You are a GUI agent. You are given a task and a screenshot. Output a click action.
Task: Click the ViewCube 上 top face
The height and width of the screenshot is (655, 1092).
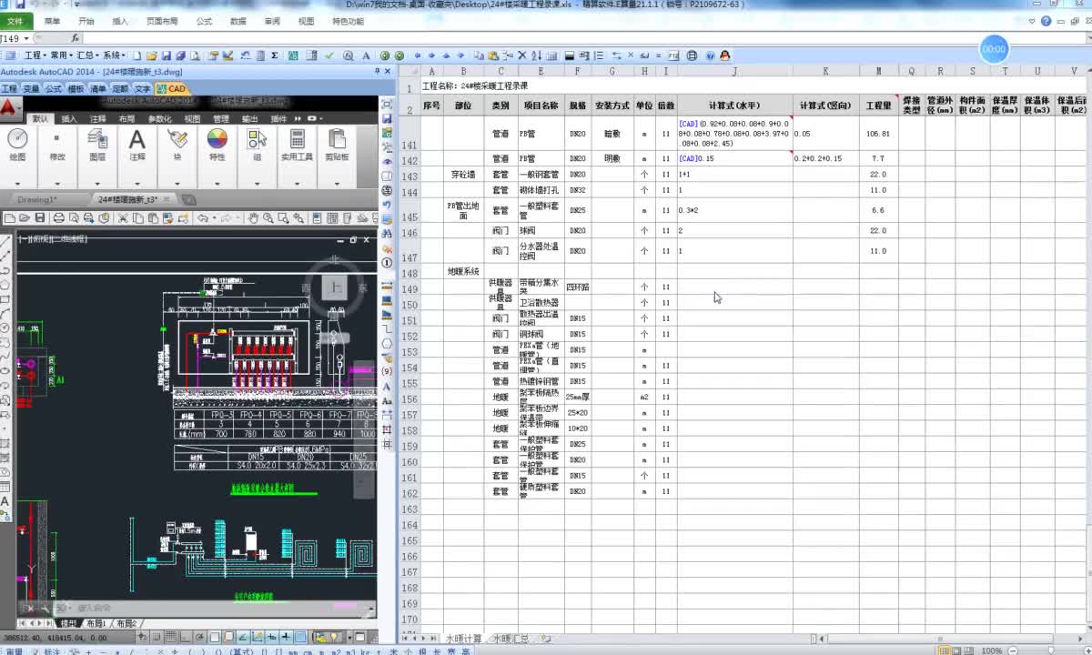pos(336,287)
